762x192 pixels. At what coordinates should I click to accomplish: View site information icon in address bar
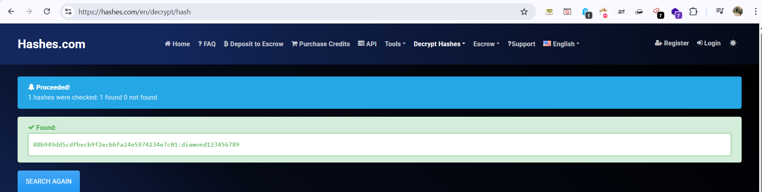tap(68, 12)
